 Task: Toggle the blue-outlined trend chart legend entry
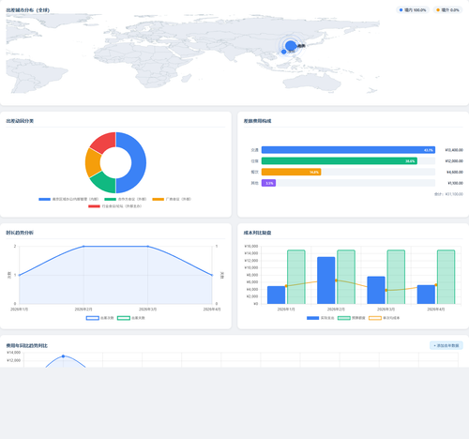tap(99, 318)
